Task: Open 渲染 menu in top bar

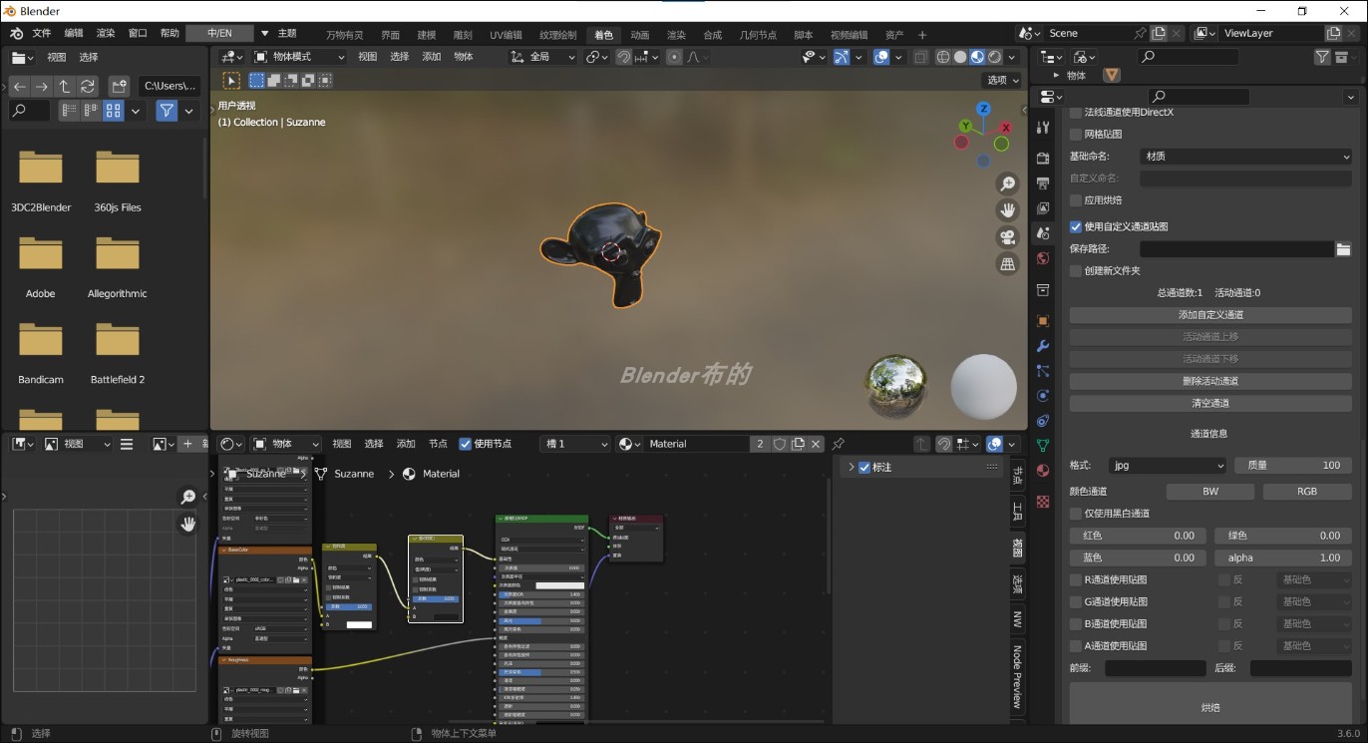Action: 106,33
